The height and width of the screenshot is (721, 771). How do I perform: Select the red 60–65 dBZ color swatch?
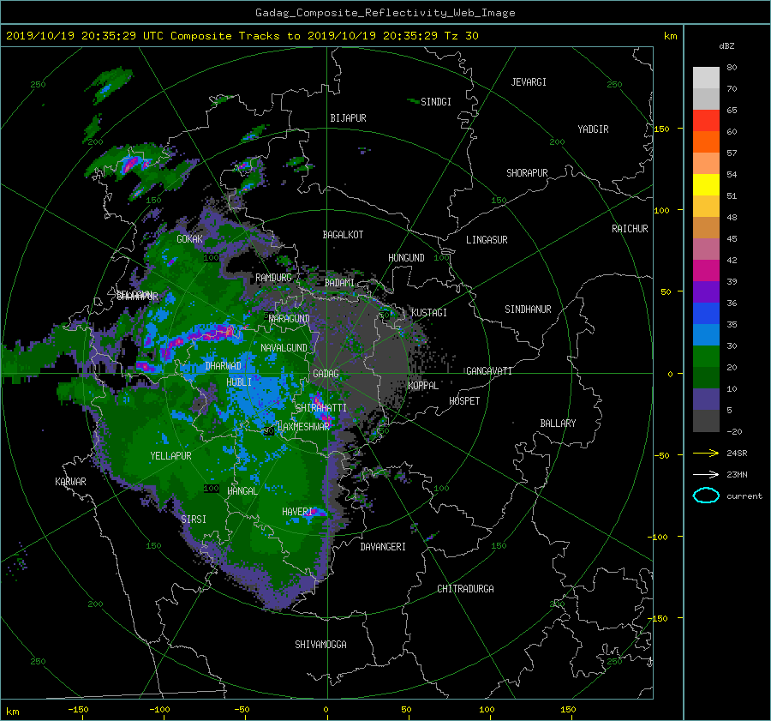pos(706,120)
